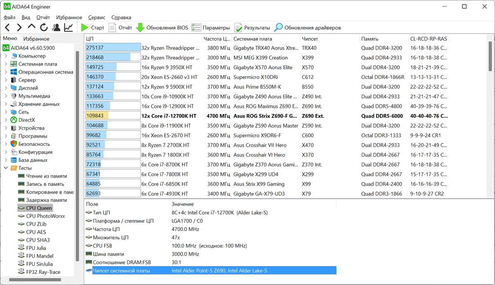Expand the Дисплей tree node

(x=6, y=88)
